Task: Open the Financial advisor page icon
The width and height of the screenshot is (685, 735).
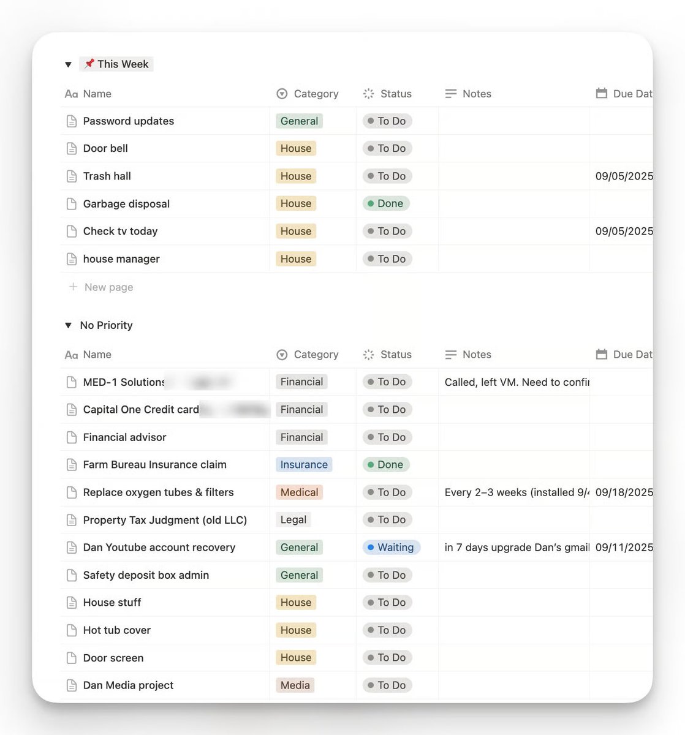Action: [72, 437]
